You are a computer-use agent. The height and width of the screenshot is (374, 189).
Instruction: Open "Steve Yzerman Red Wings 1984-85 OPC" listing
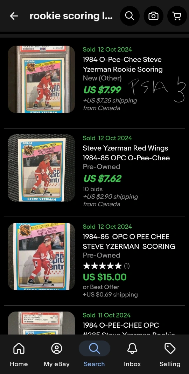pos(126,153)
